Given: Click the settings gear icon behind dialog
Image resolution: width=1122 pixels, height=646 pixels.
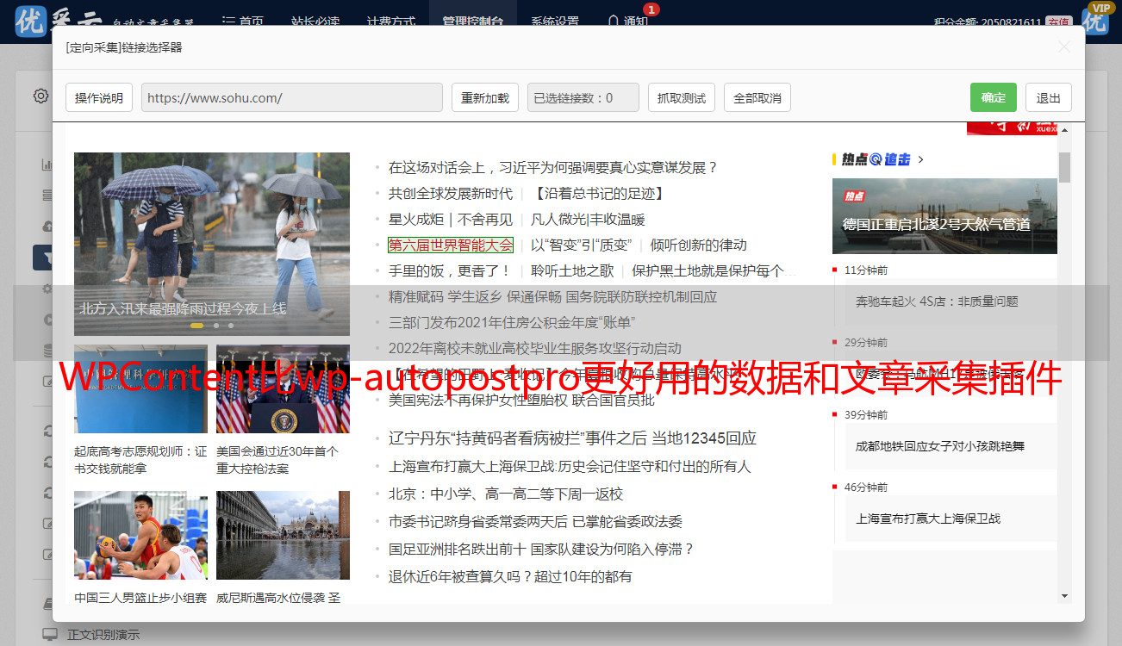Looking at the screenshot, I should click(x=41, y=96).
